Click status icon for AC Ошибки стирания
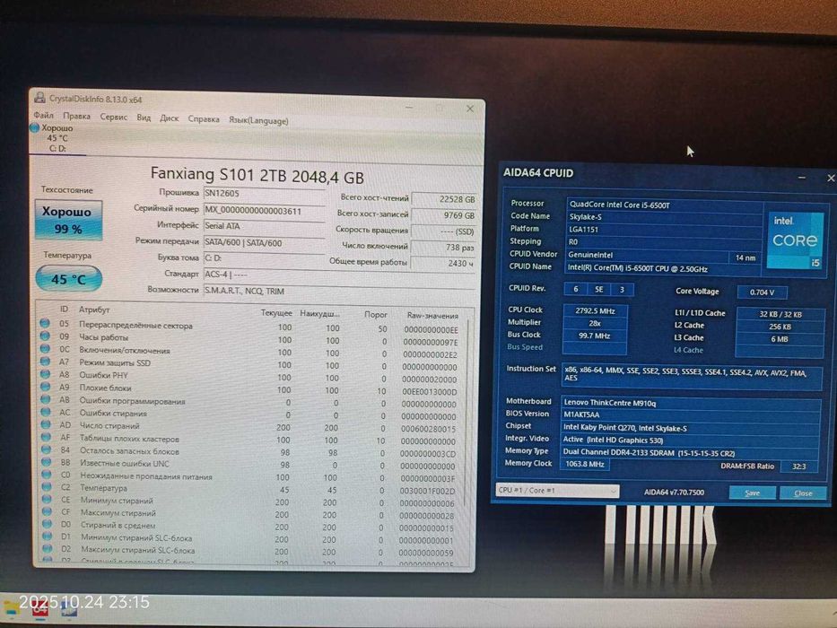This screenshot has height=628, width=837. 46,412
